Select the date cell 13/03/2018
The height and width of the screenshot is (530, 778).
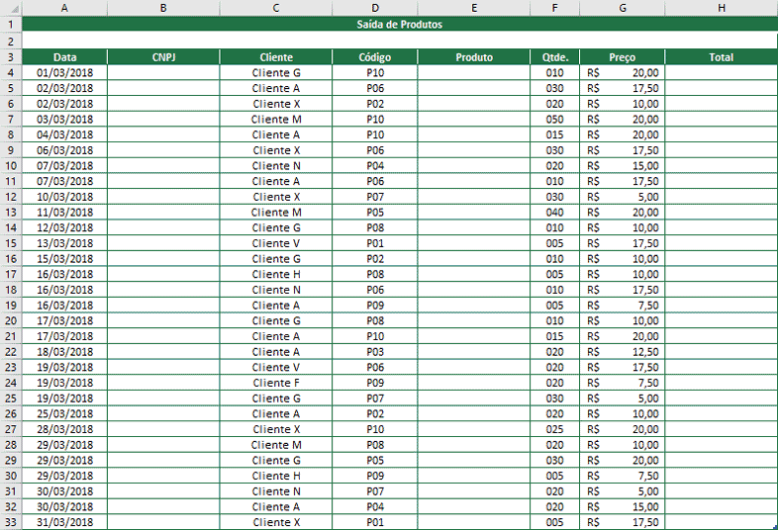click(x=64, y=243)
